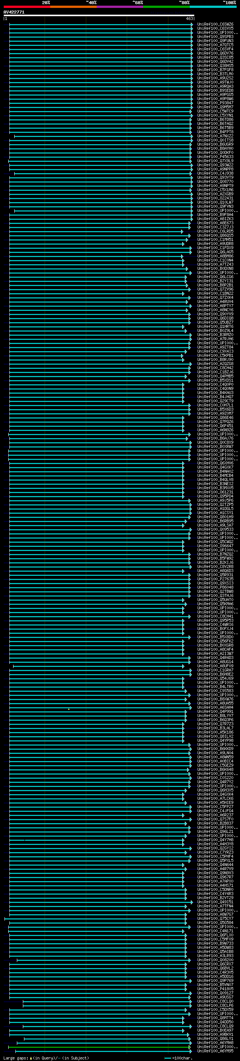
Task: Select label UniRef100_B7FGF8
Action: [215, 70]
